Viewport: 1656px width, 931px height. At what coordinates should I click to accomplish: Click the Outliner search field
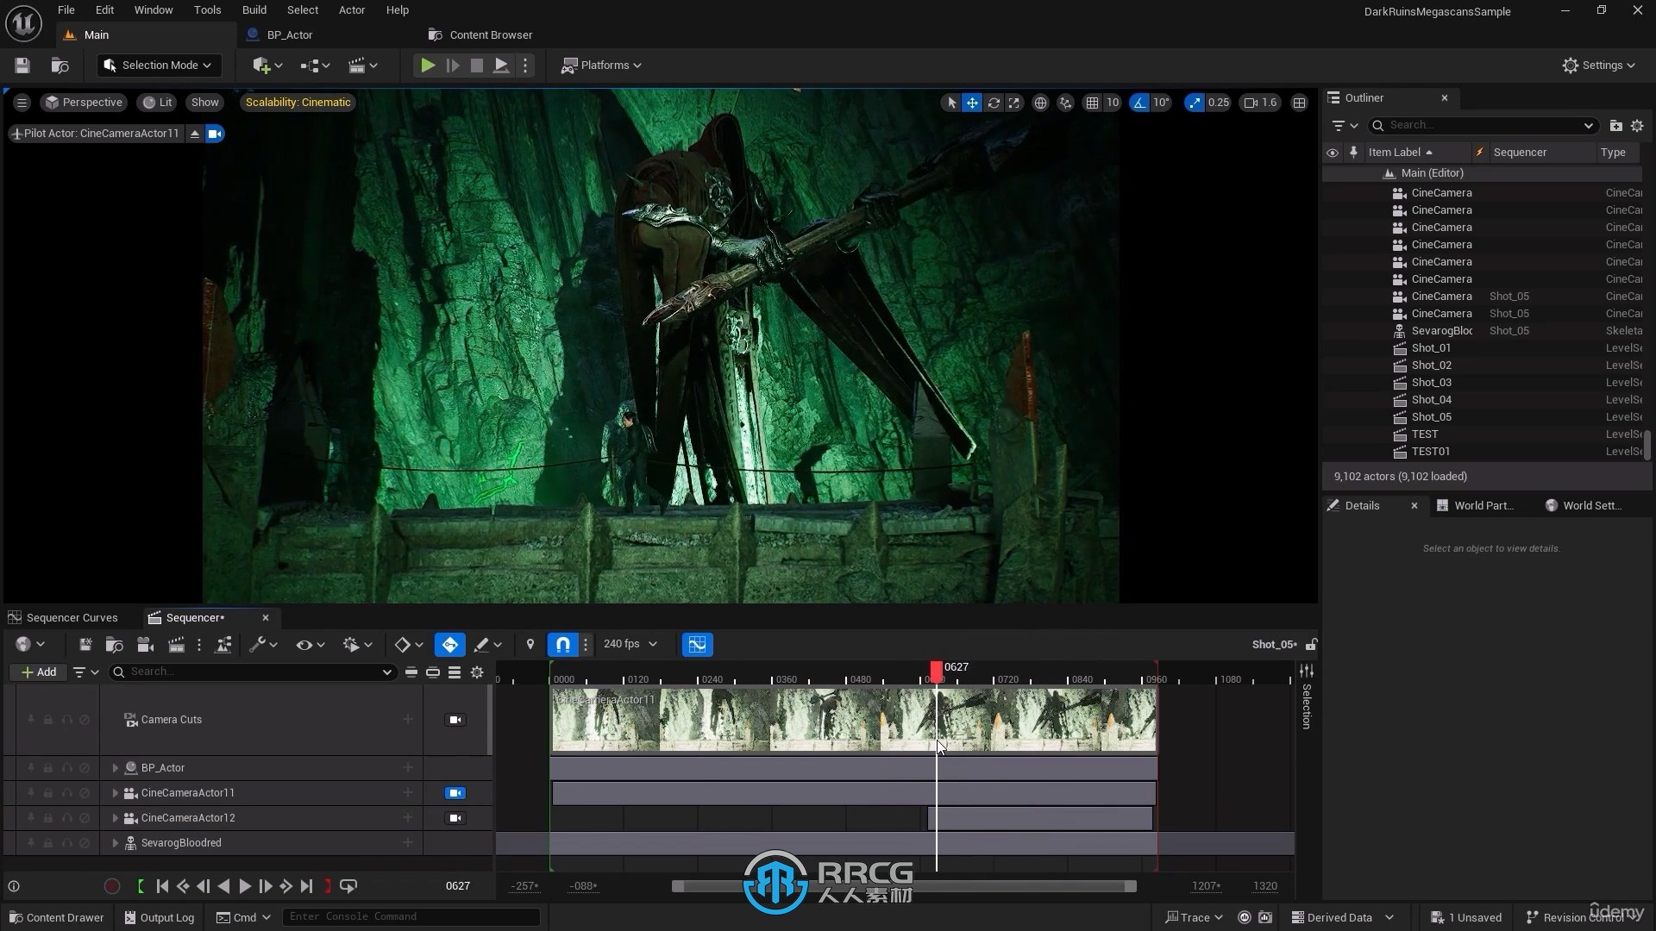(1483, 126)
